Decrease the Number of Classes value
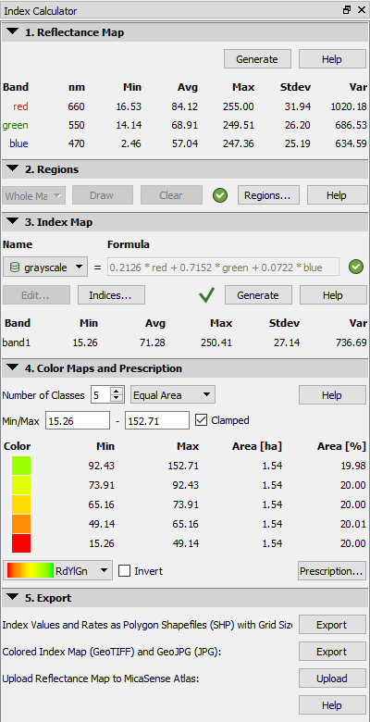 (x=117, y=399)
